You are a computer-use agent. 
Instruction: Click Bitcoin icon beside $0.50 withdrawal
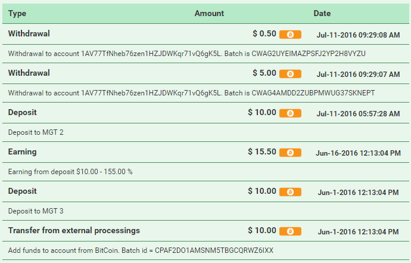(290, 35)
